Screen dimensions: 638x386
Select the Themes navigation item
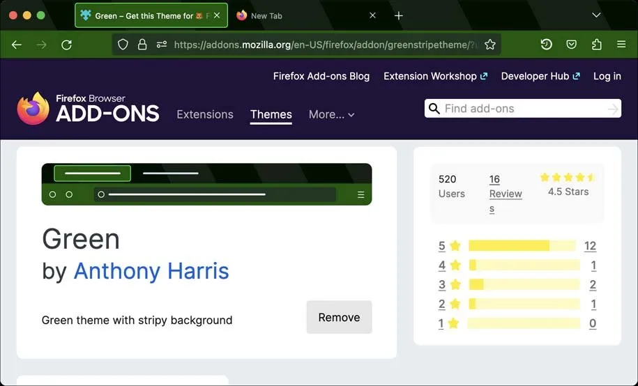coord(271,114)
